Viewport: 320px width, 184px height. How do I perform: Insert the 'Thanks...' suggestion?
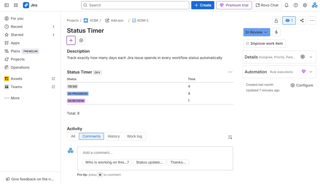pyautogui.click(x=178, y=162)
